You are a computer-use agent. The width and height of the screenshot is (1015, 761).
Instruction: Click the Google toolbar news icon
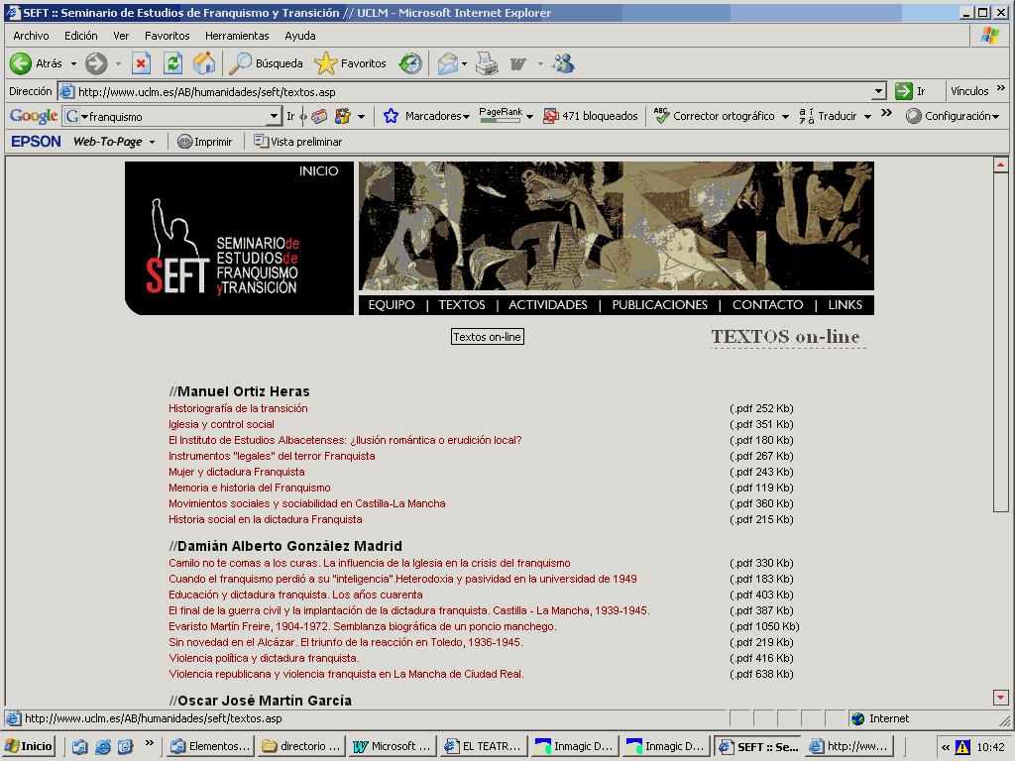319,117
